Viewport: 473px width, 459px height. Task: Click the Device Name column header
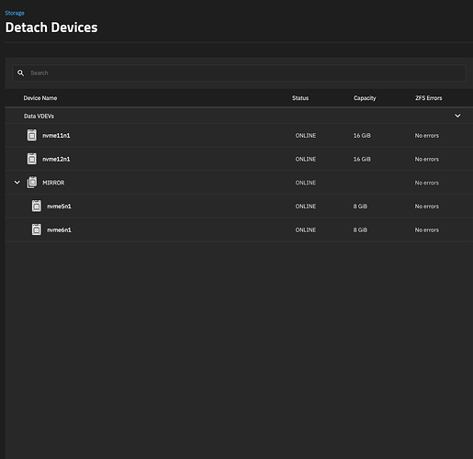point(40,98)
